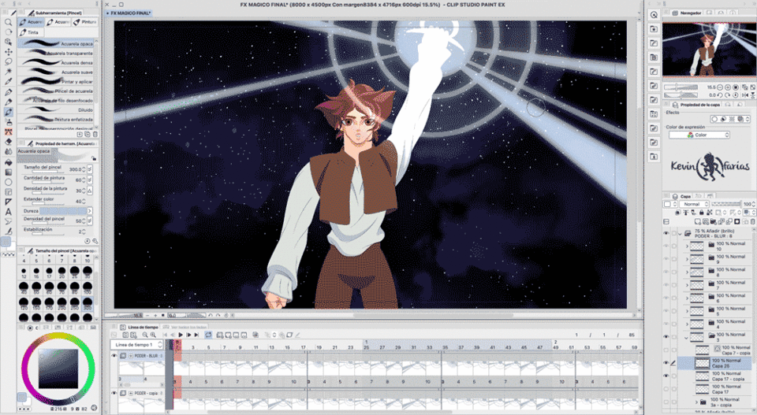This screenshot has height=415, width=757.
Task: Open the Color de expresión dropdown
Action: coord(699,135)
